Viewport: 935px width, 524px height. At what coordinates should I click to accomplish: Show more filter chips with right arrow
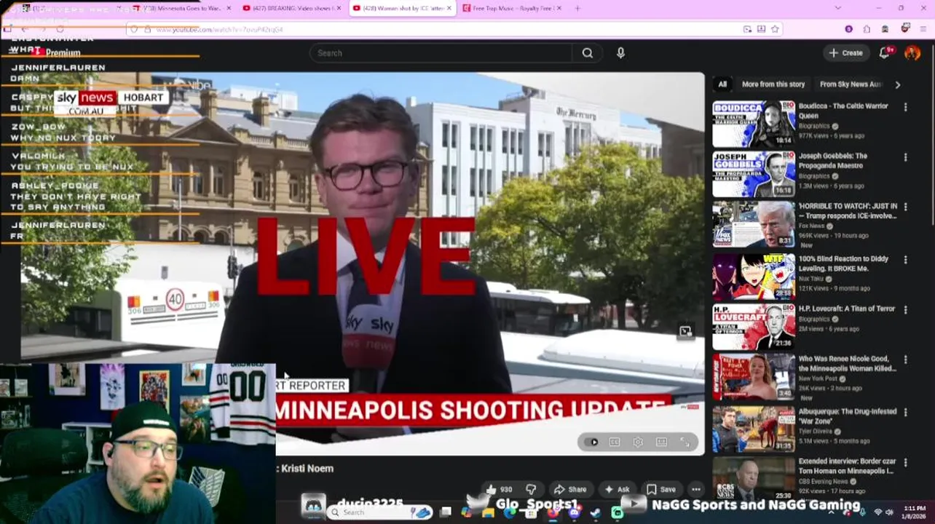click(x=897, y=84)
